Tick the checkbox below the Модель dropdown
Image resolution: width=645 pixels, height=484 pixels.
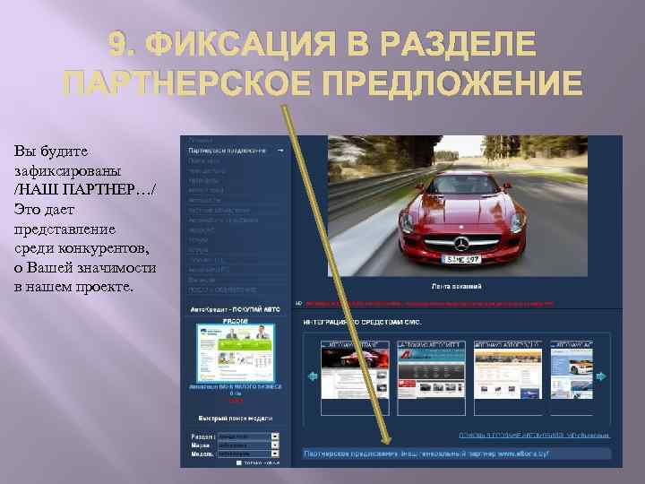click(238, 463)
